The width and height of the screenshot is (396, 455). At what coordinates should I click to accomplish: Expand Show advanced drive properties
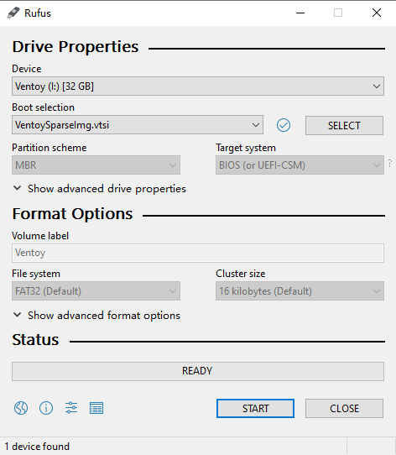click(100, 189)
